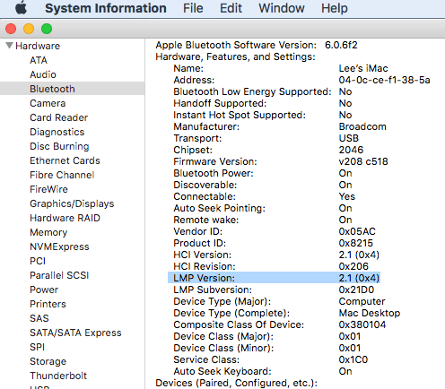Select Storage in the sidebar
Viewport: 445px width, 389px height.
(x=48, y=361)
